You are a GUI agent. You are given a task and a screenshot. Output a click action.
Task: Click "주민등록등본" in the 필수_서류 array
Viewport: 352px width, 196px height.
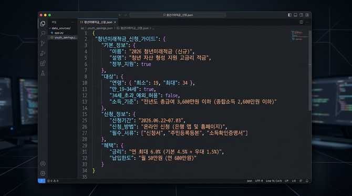tap(185, 133)
